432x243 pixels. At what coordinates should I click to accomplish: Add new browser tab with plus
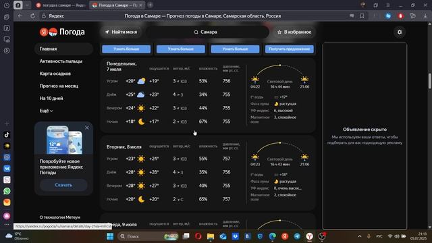pyautogui.click(x=150, y=5)
